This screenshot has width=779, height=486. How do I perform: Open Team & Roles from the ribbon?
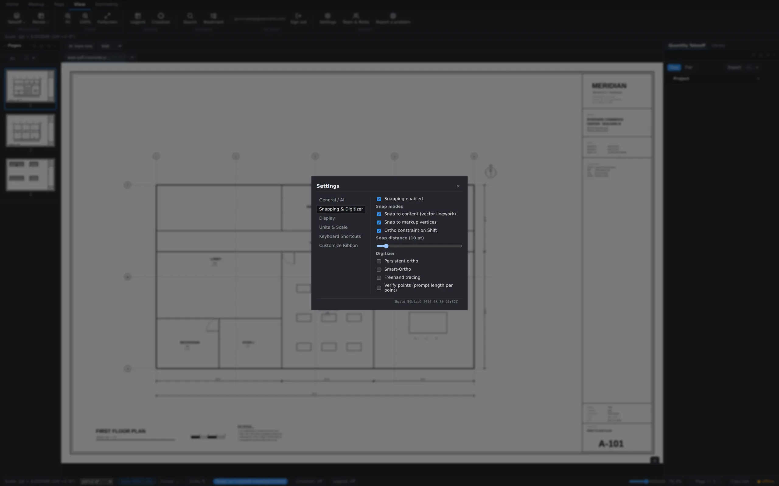(x=356, y=18)
